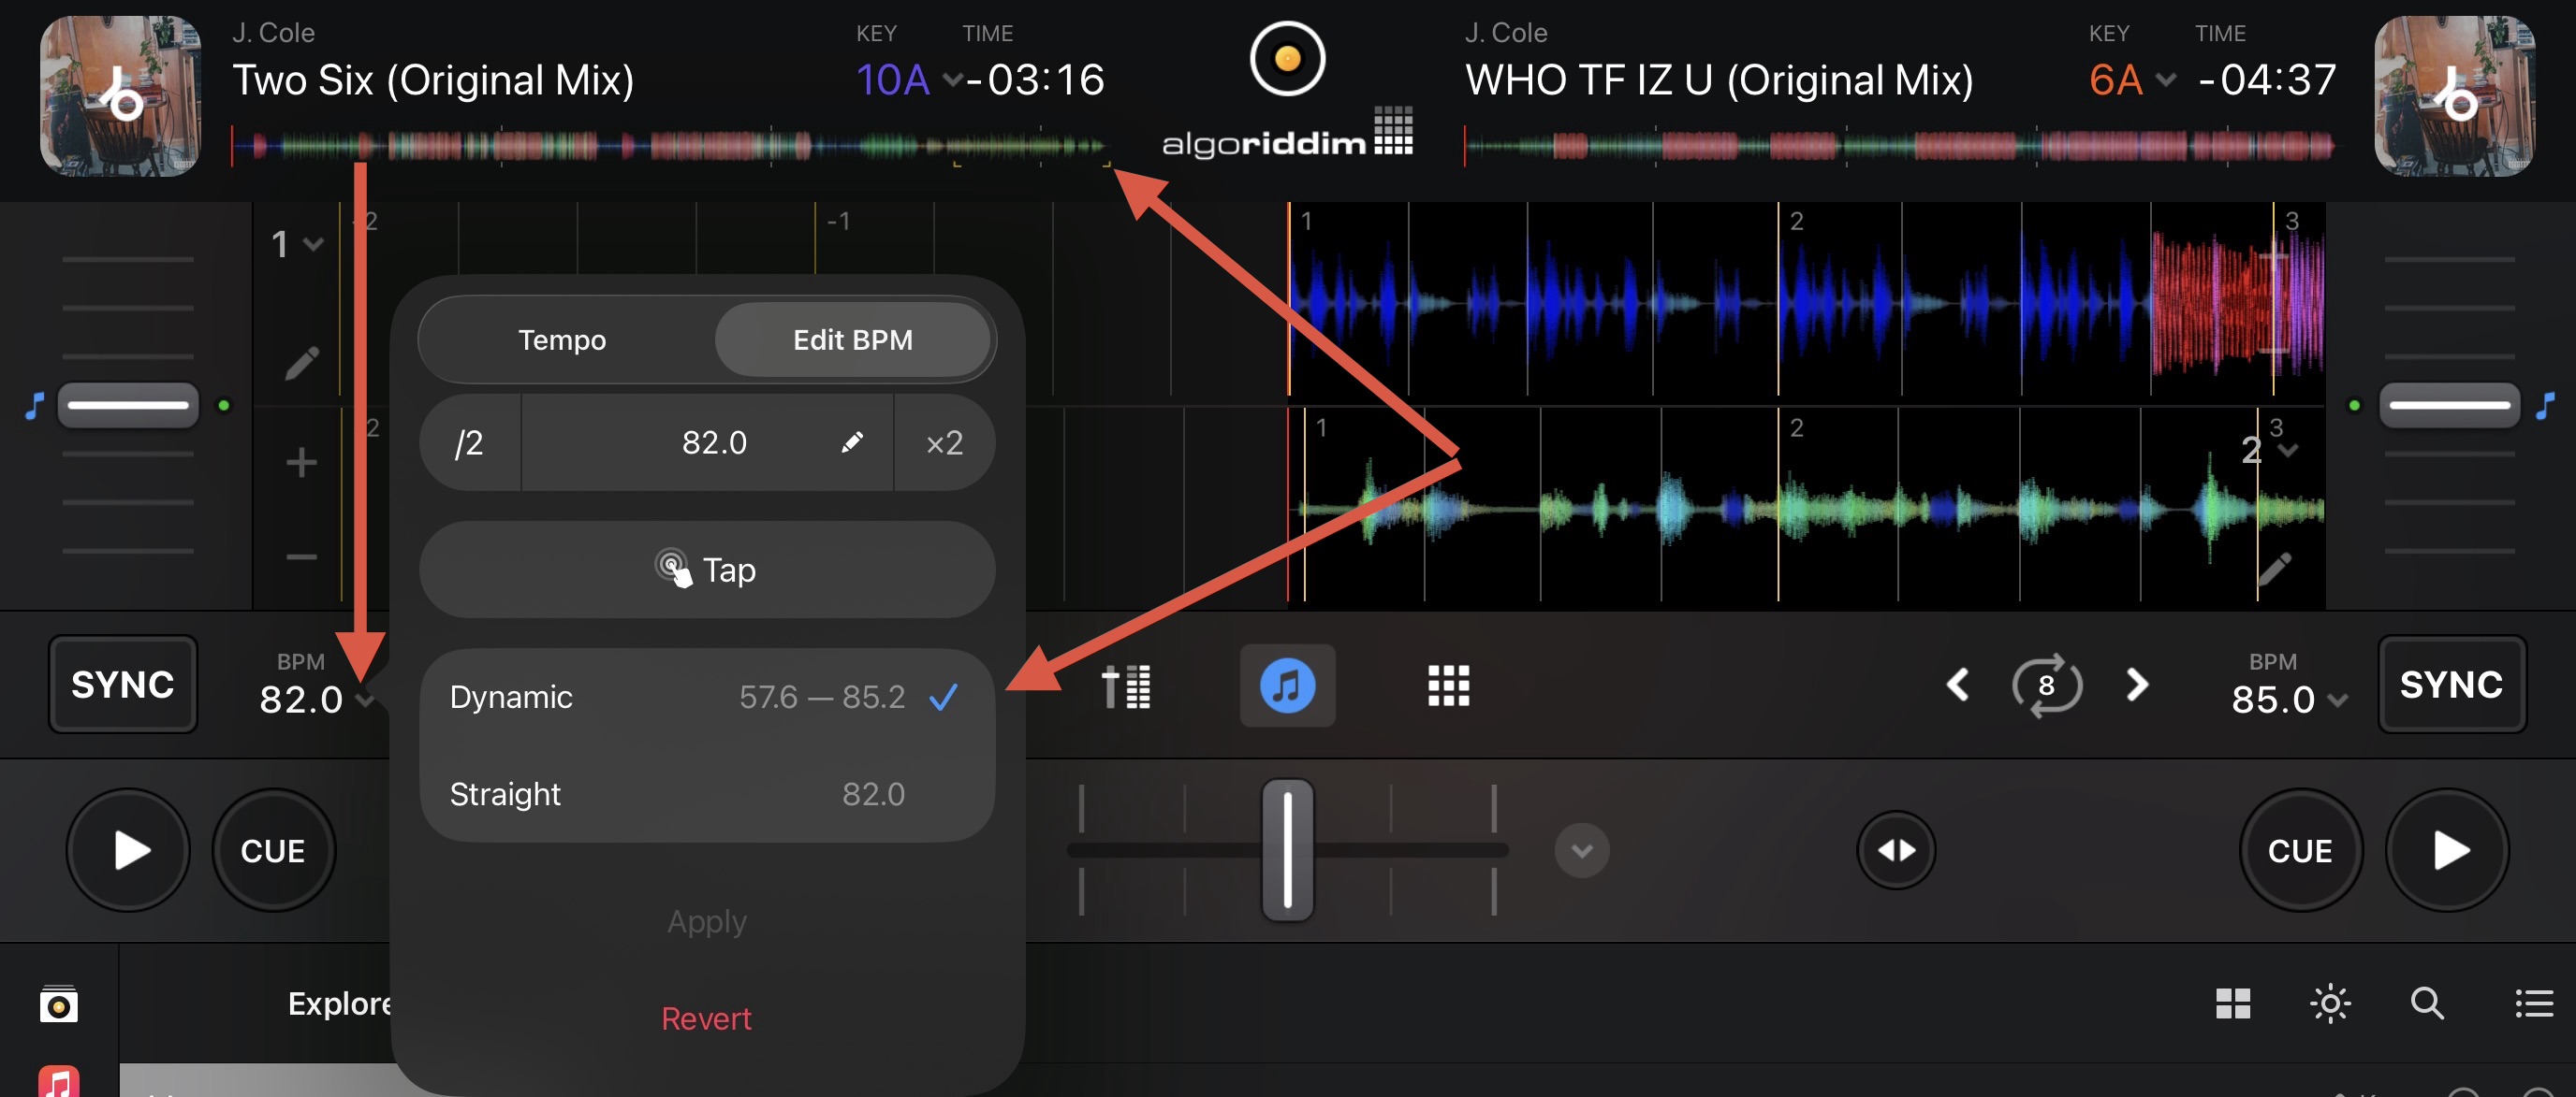Open the brightness settings sun icon
Viewport: 2576px width, 1097px height.
click(2330, 1003)
